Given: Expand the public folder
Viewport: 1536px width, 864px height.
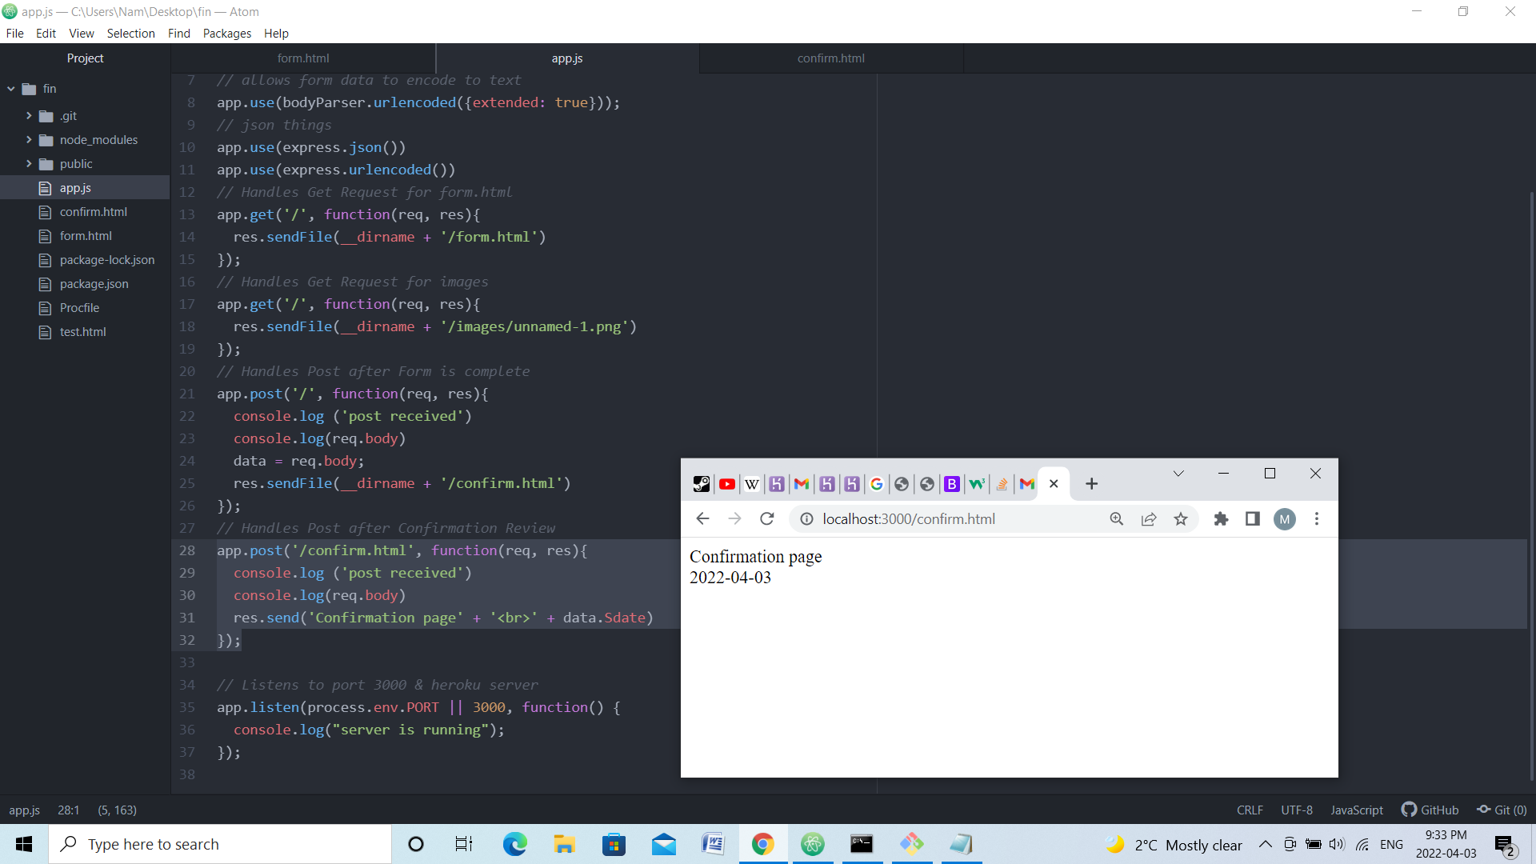Looking at the screenshot, I should (x=30, y=164).
